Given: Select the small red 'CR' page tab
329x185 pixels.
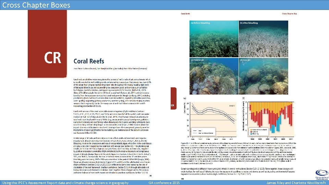Looking at the screenshot, I should coord(173,98).
